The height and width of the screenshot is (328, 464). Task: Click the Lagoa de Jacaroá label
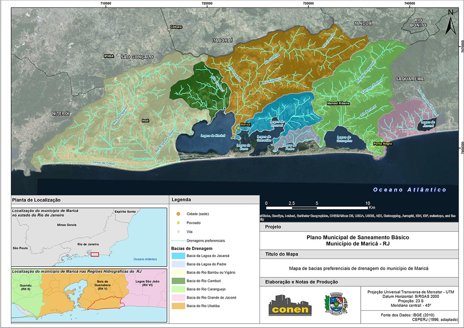tap(277, 123)
